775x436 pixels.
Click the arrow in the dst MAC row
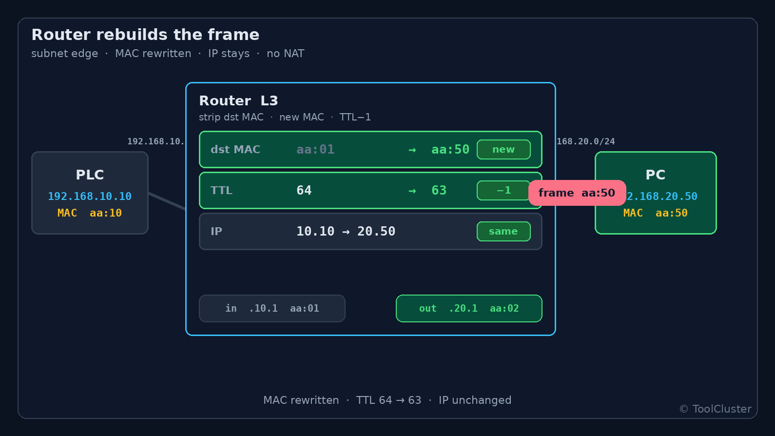(412, 150)
